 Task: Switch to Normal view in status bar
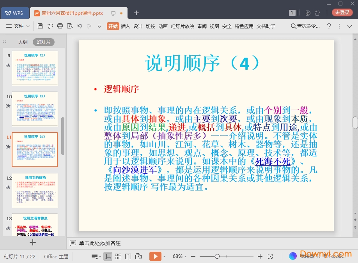coord(108,256)
